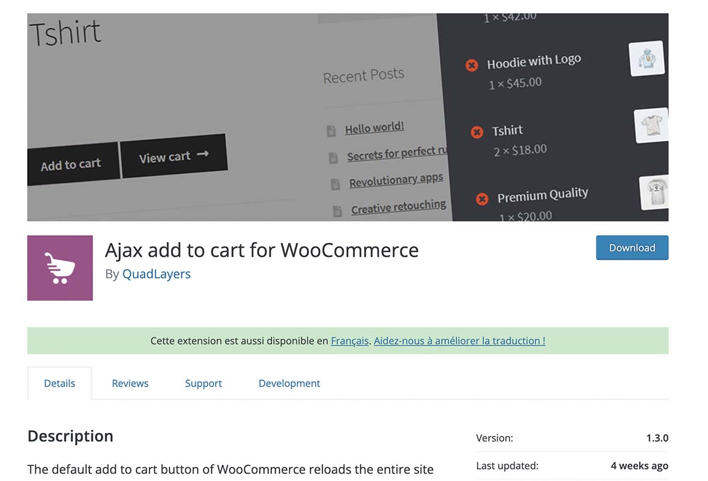Click the Hoodie with Logo product thumbnail

[x=646, y=58]
